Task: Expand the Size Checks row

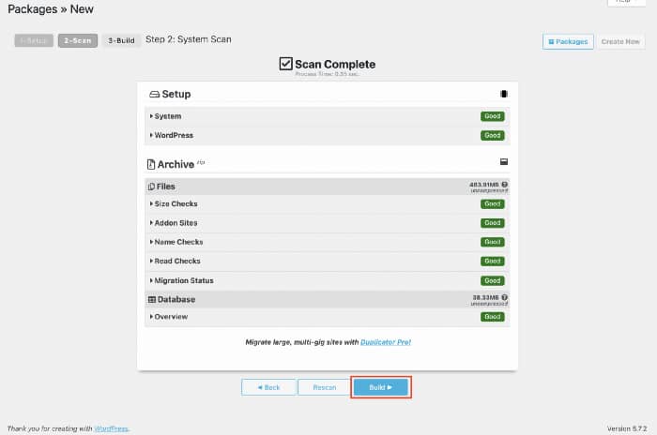Action: coord(176,203)
